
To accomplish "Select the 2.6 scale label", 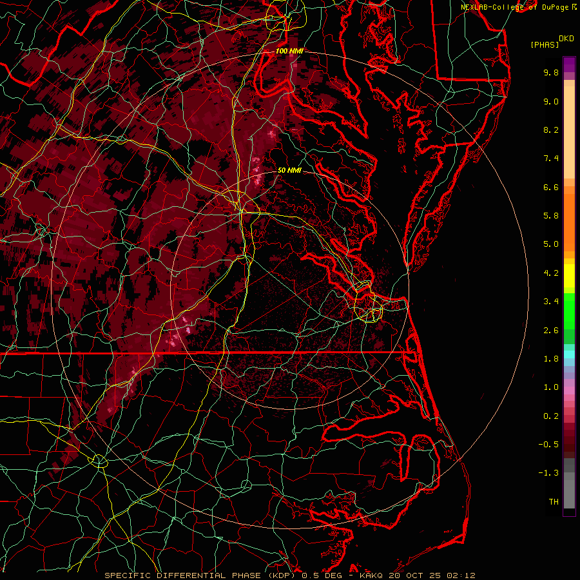I will click(551, 331).
